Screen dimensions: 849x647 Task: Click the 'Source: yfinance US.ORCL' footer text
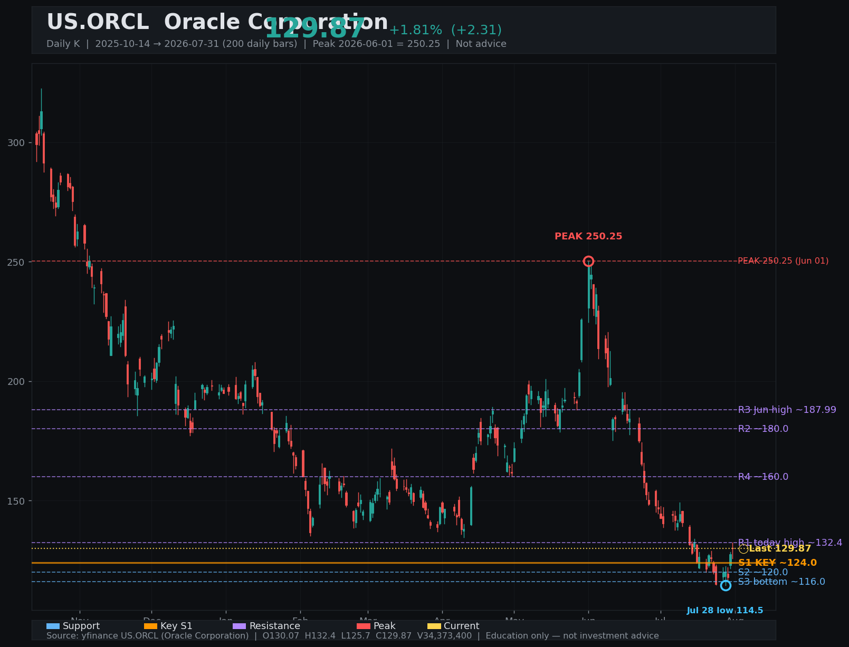pyautogui.click(x=352, y=636)
